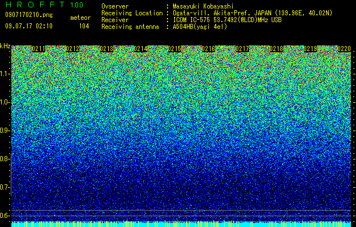Click the 0.6 kHz axis label

pyautogui.click(x=5, y=216)
